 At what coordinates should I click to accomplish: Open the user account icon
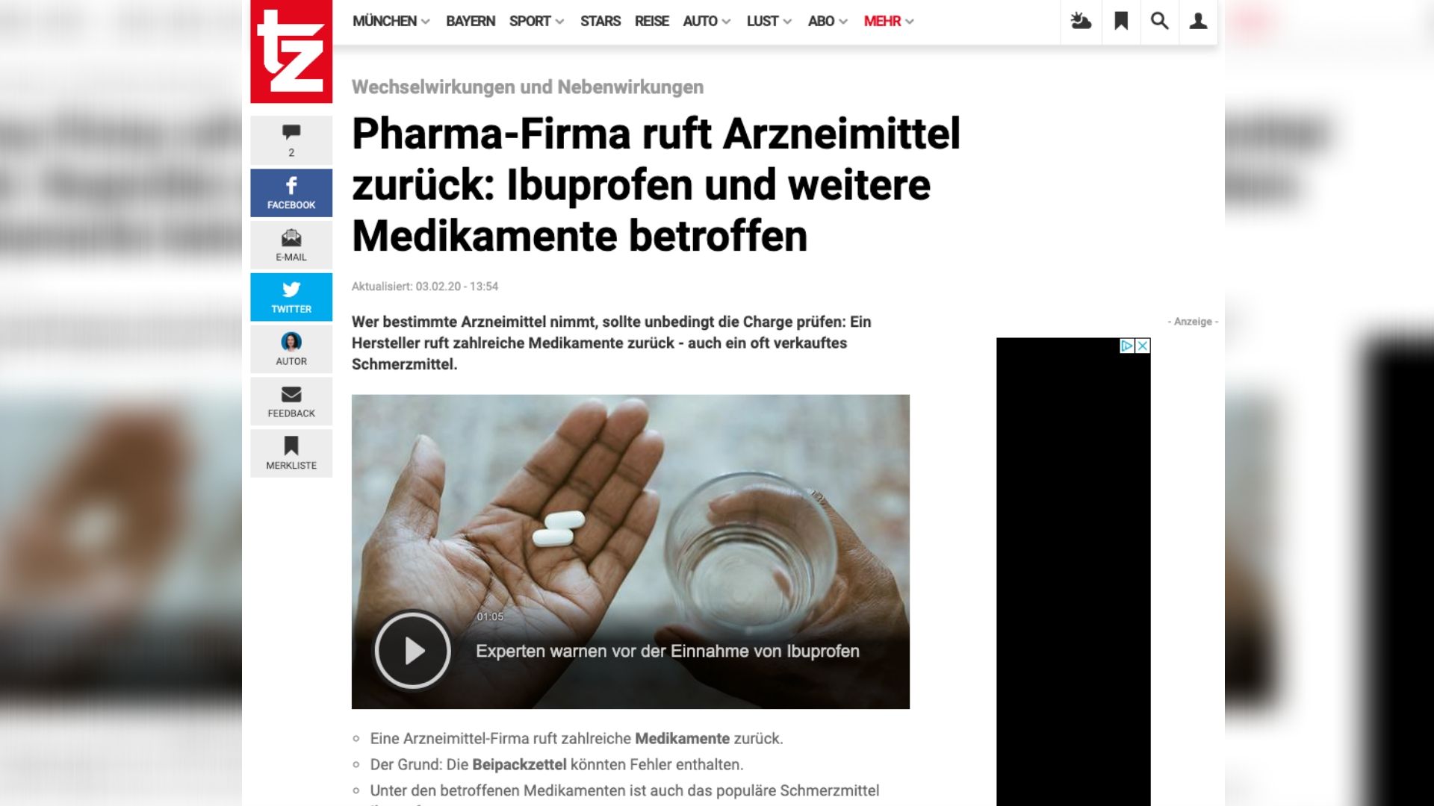point(1199,21)
